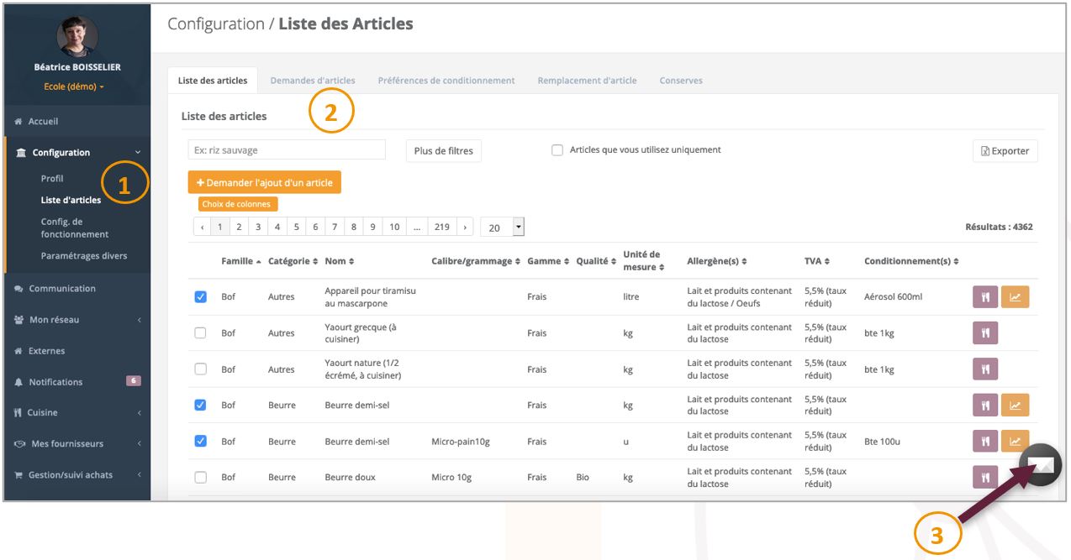Click the Exporter button
The height and width of the screenshot is (560, 1071).
(1005, 151)
